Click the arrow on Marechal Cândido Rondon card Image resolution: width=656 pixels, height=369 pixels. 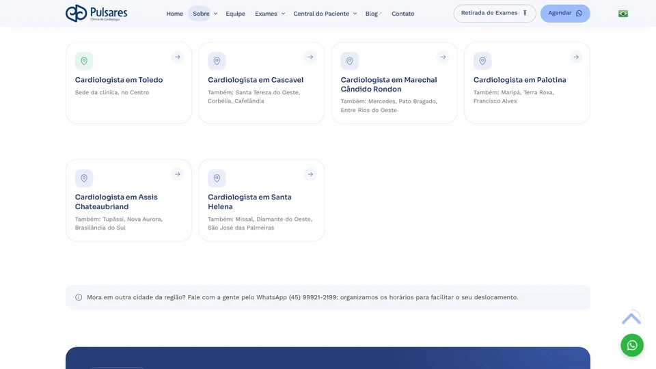click(x=443, y=57)
